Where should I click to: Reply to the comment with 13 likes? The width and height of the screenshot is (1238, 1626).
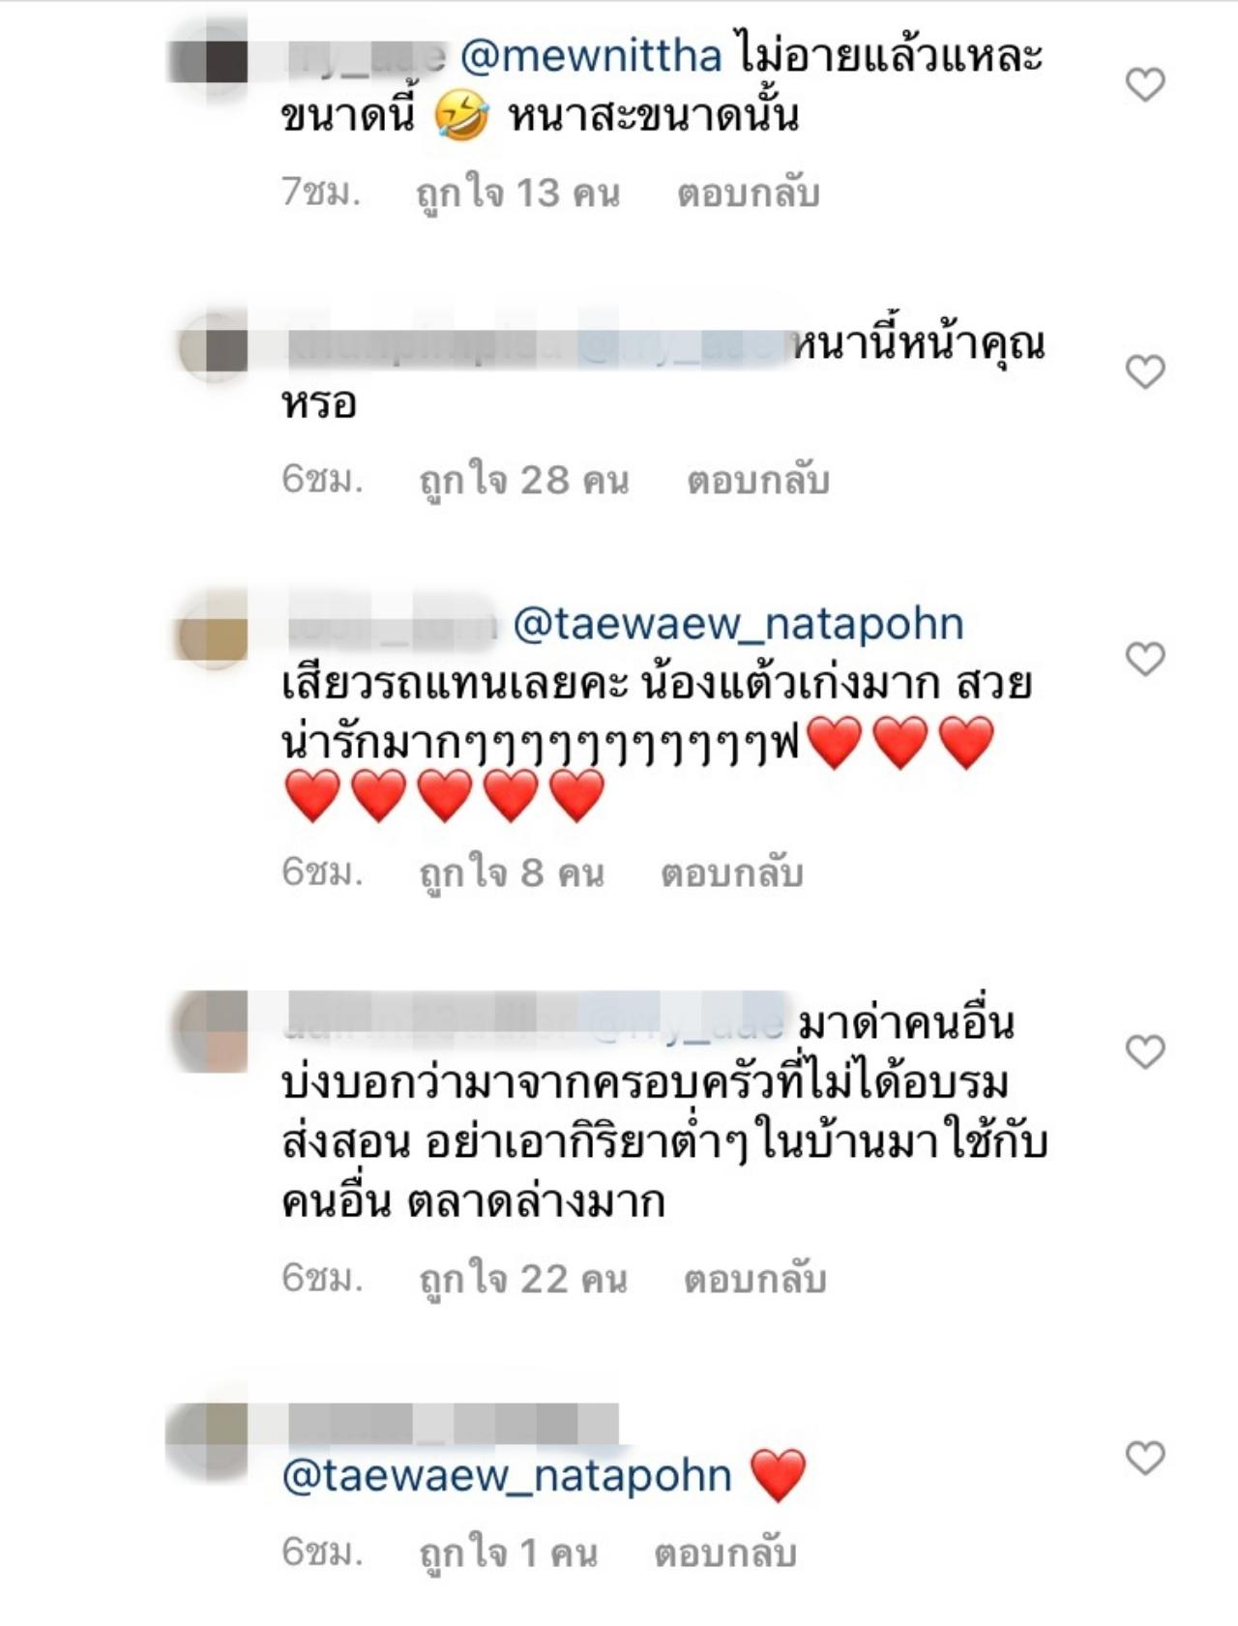coord(749,193)
